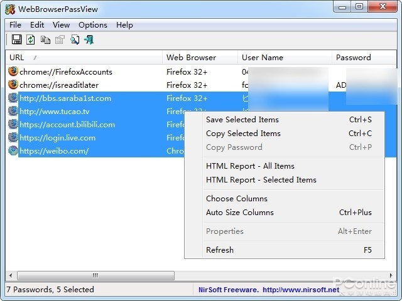Image resolution: width=402 pixels, height=301 pixels.
Task: Choose Save Selected Items from context menu
Action: (242, 120)
